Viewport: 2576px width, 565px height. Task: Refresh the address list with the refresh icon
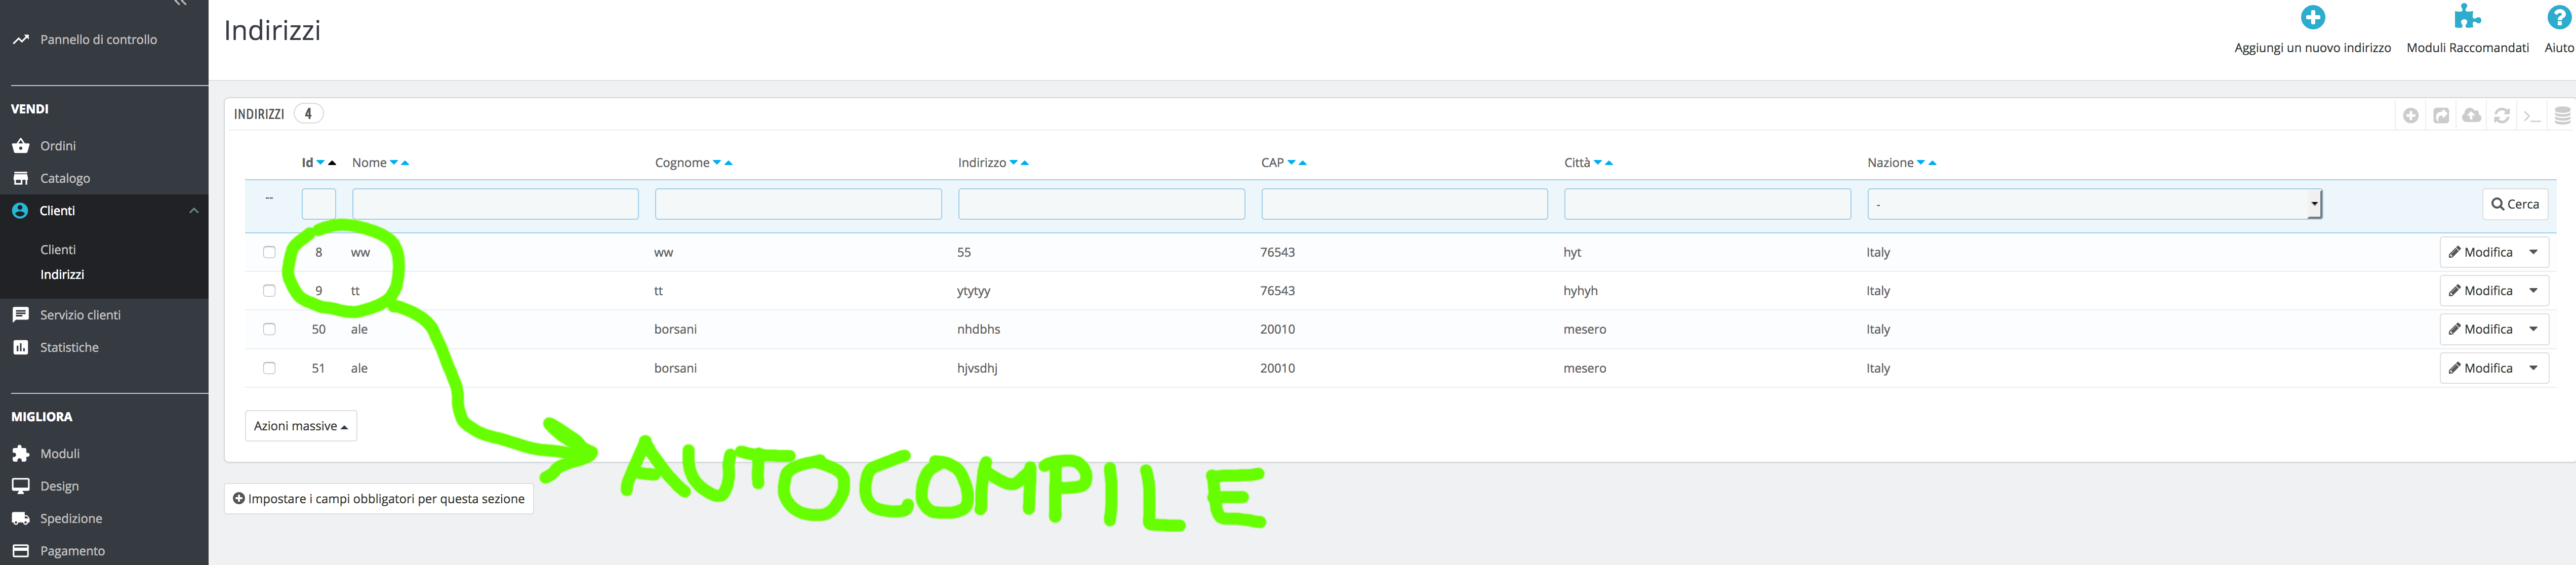[x=2501, y=116]
